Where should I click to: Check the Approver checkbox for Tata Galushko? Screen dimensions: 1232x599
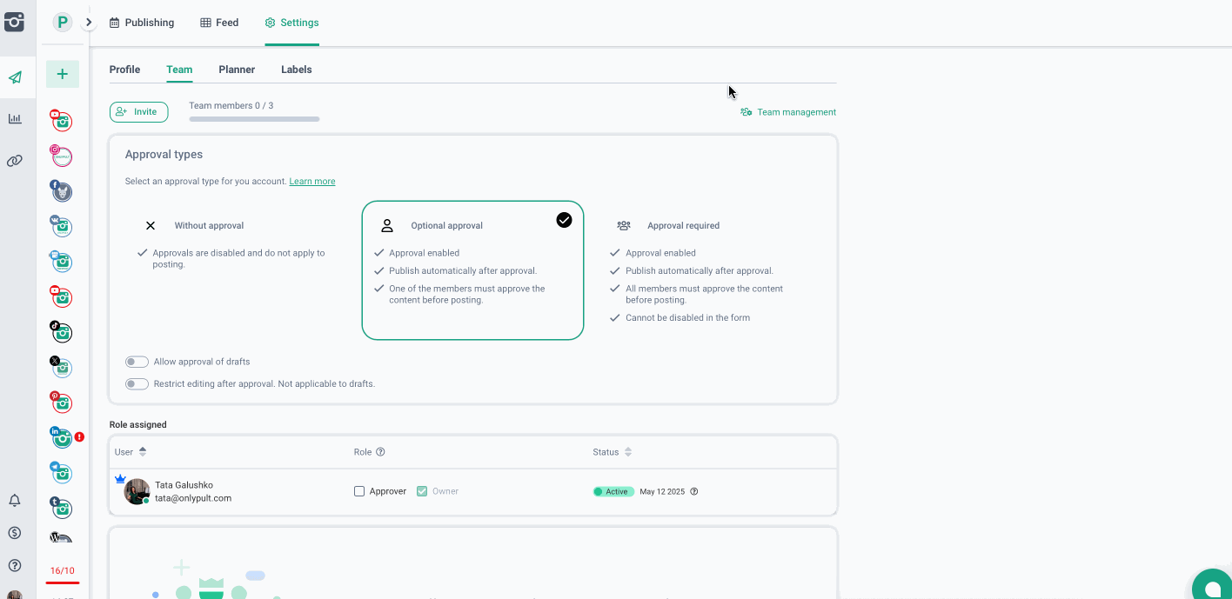pos(359,491)
